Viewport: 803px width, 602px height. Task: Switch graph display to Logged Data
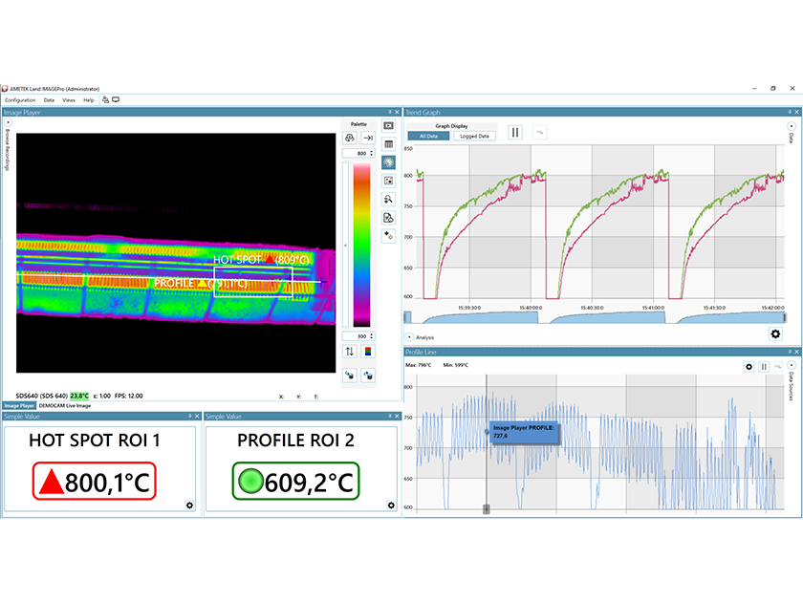point(475,136)
